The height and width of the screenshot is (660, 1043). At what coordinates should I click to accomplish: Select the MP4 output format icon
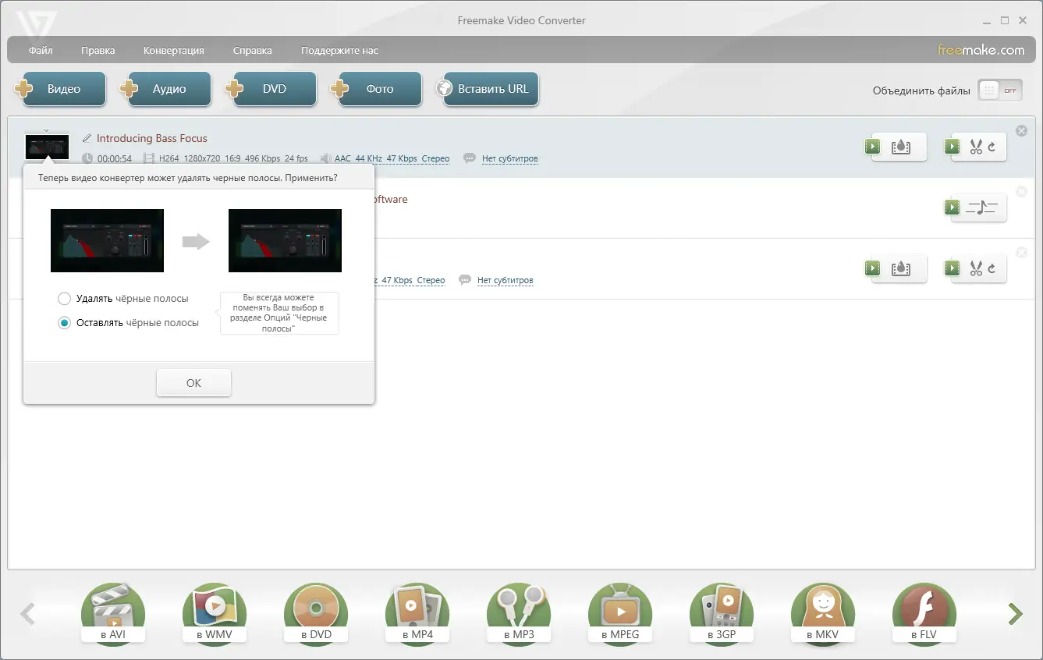click(x=417, y=613)
